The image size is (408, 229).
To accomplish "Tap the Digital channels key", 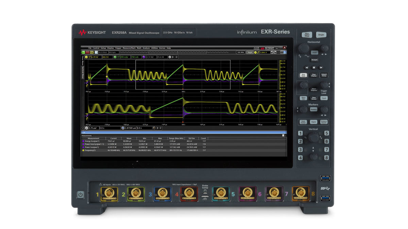I will point(314,122).
